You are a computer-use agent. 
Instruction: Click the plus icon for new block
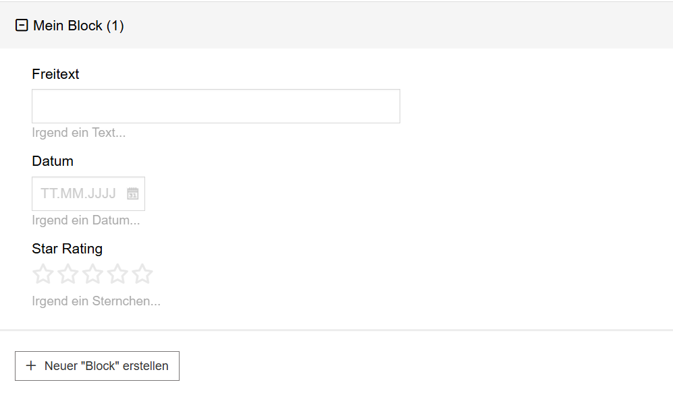[x=30, y=366]
